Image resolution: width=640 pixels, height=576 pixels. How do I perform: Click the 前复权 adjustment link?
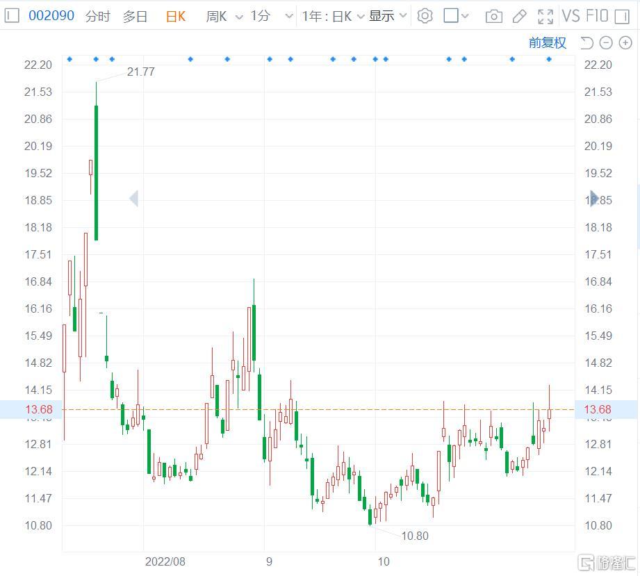(547, 43)
